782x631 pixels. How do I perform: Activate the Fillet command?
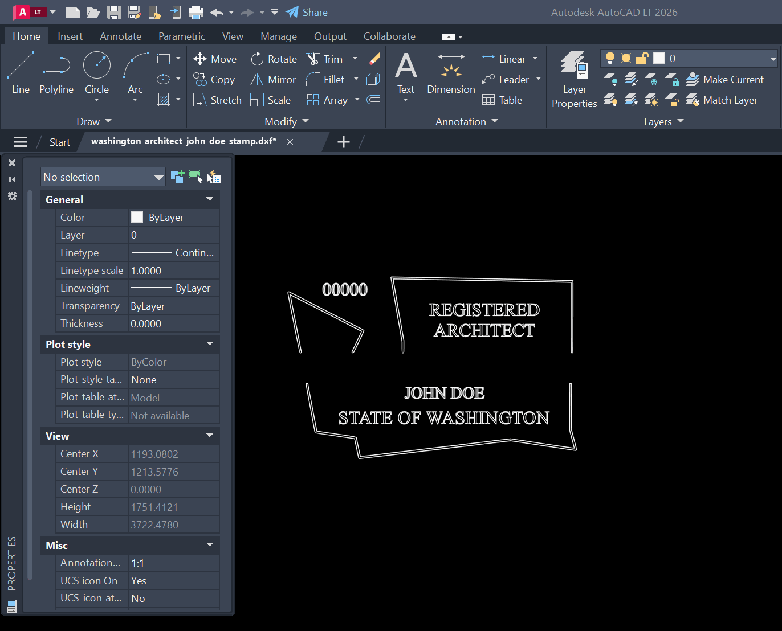[x=325, y=79]
